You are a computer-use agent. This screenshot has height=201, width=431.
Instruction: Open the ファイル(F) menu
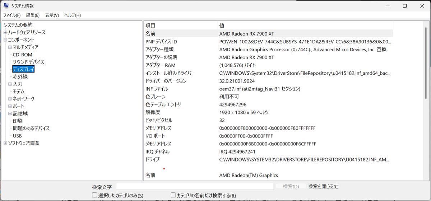click(x=12, y=15)
